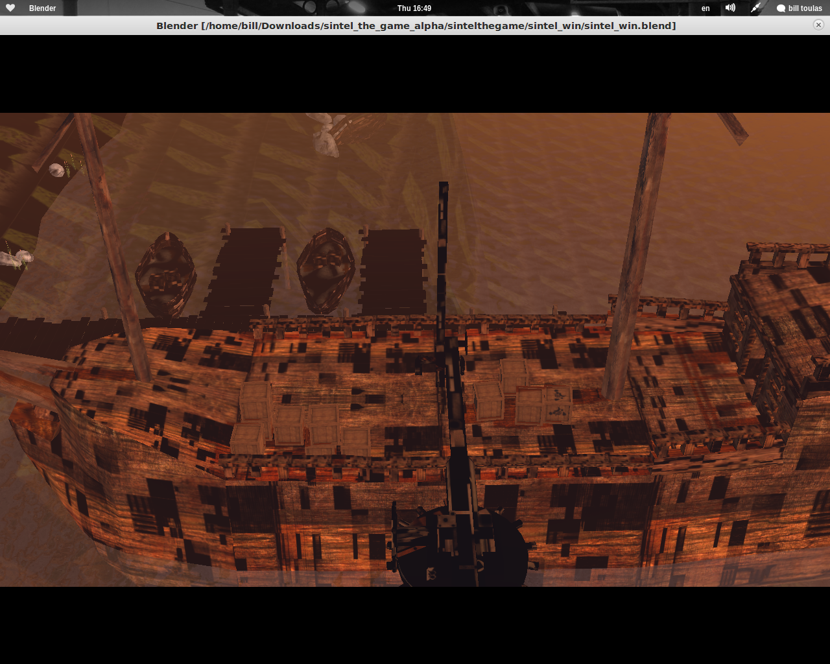Close the Blender game window
Screen dimensions: 830x664
[x=818, y=25]
